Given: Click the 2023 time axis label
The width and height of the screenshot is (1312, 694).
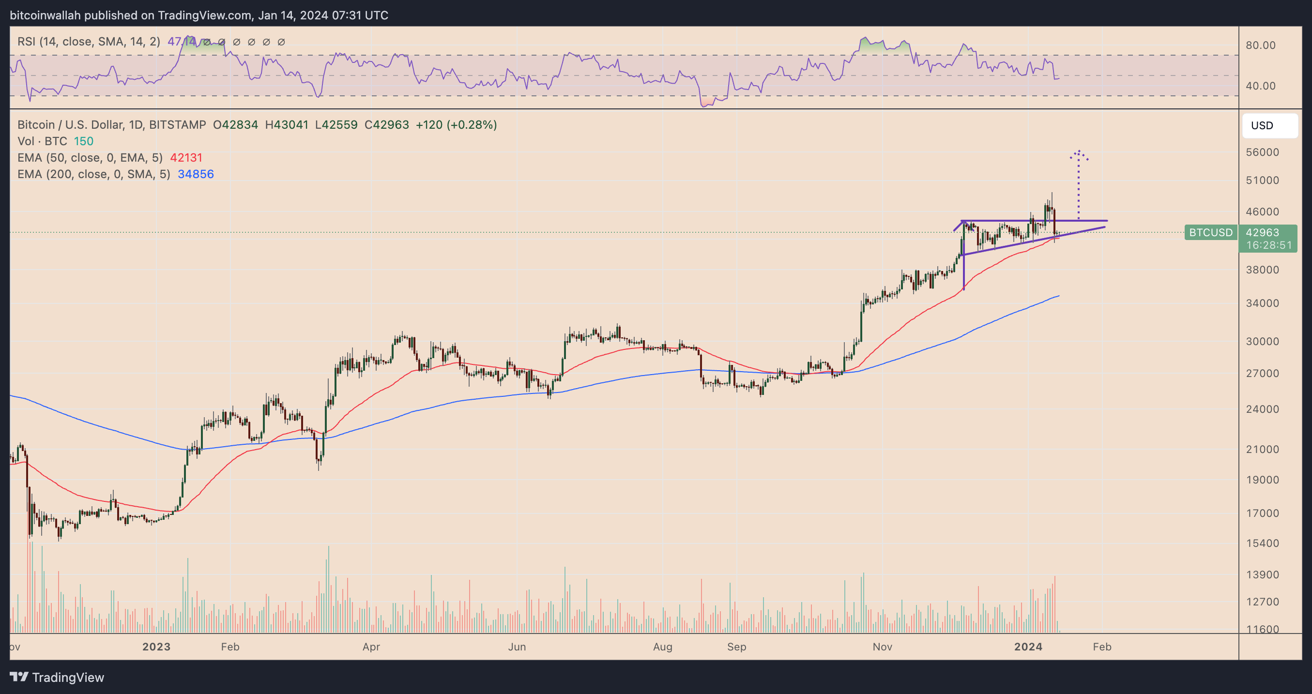Looking at the screenshot, I should pyautogui.click(x=156, y=647).
